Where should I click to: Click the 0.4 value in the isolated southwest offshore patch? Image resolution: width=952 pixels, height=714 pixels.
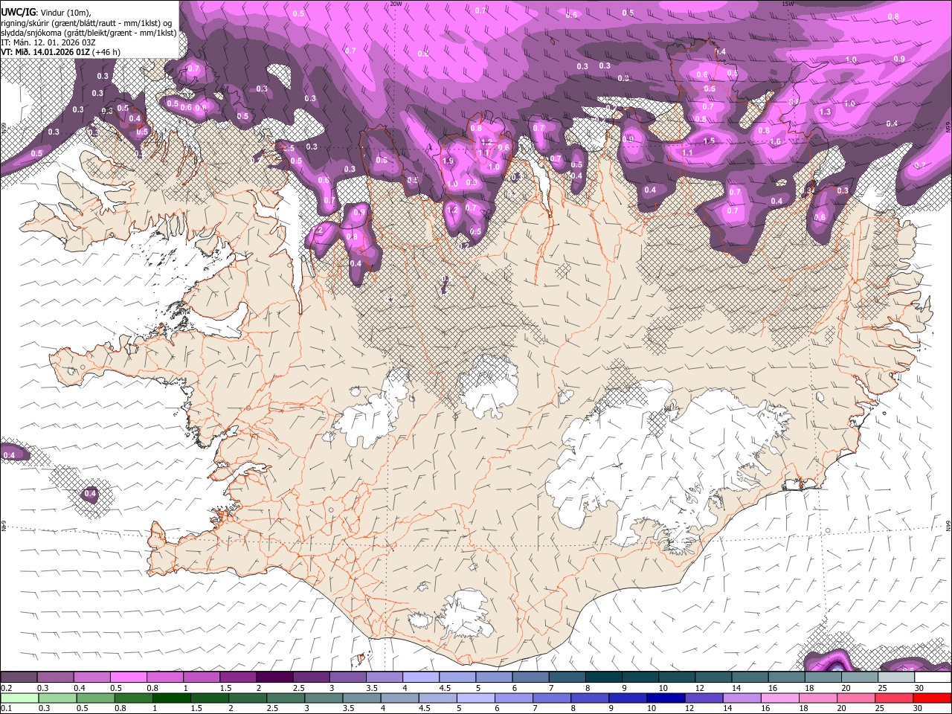[90, 494]
